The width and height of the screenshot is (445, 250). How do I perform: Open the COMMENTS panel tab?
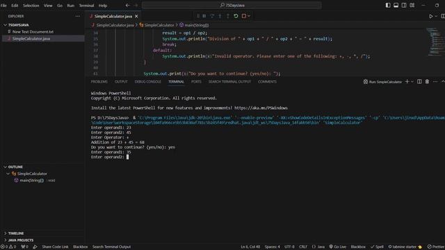tap(267, 82)
